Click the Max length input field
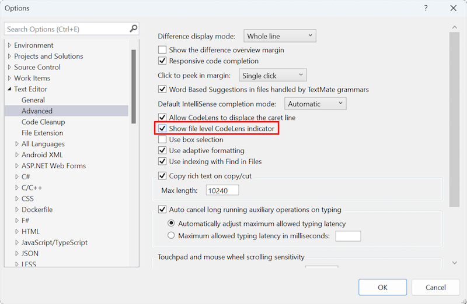 (x=222, y=190)
